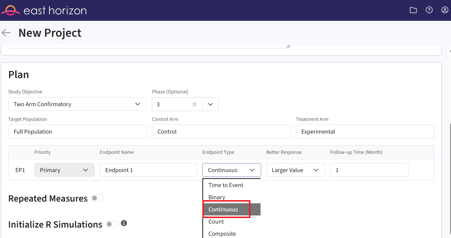Select Count option in dropdown list
This screenshot has width=451, height=238.
216,222
